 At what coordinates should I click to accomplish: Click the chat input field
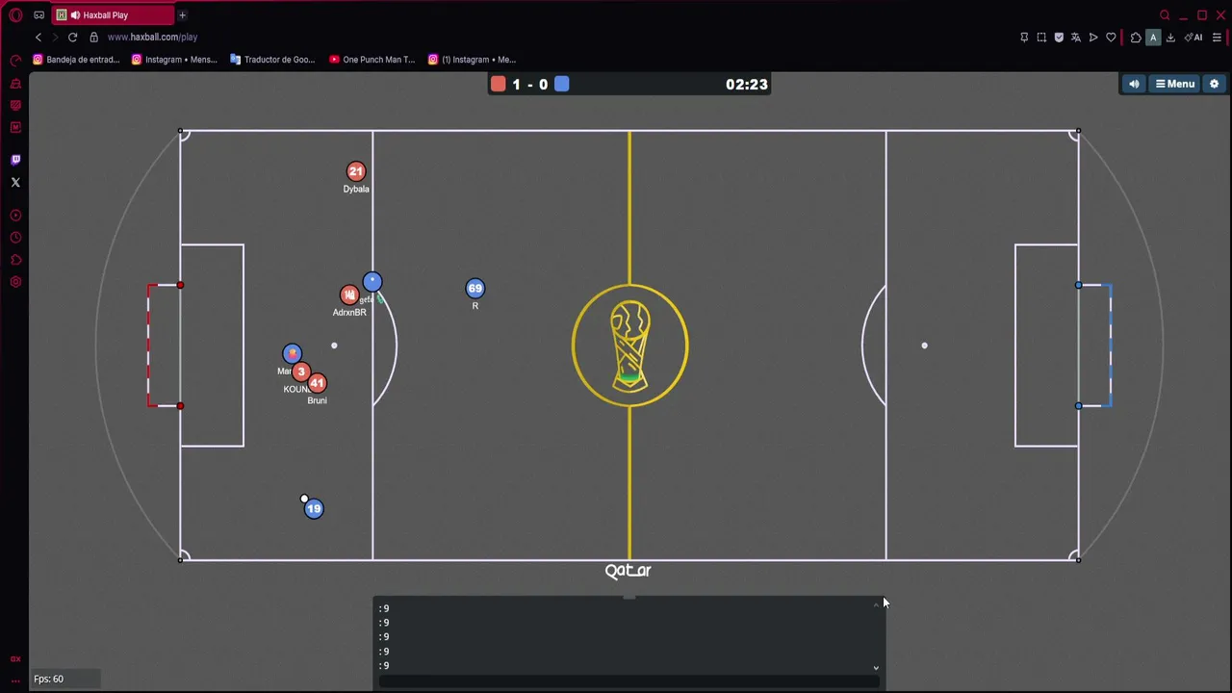coord(629,681)
